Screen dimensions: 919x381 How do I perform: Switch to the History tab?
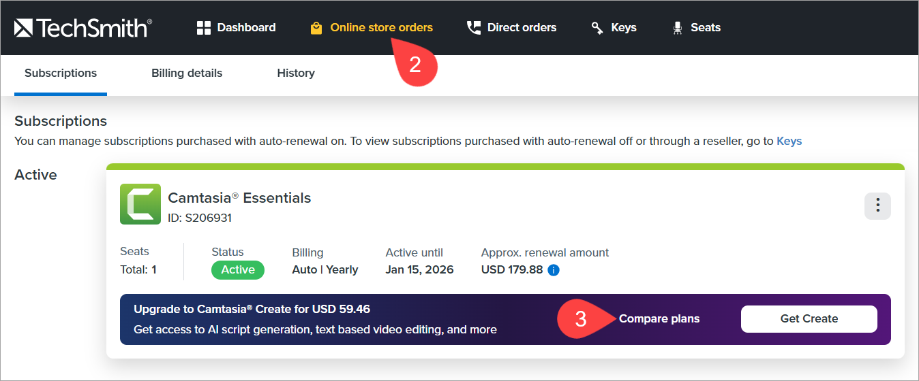tap(296, 73)
